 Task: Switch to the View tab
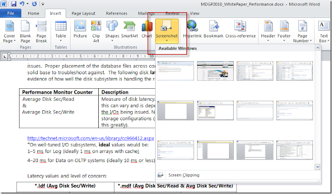(194, 13)
